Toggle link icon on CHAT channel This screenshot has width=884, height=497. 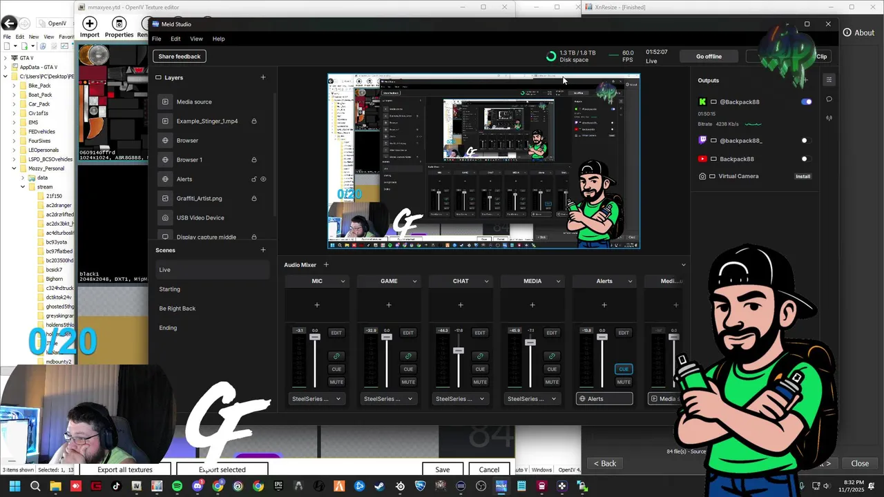point(480,356)
